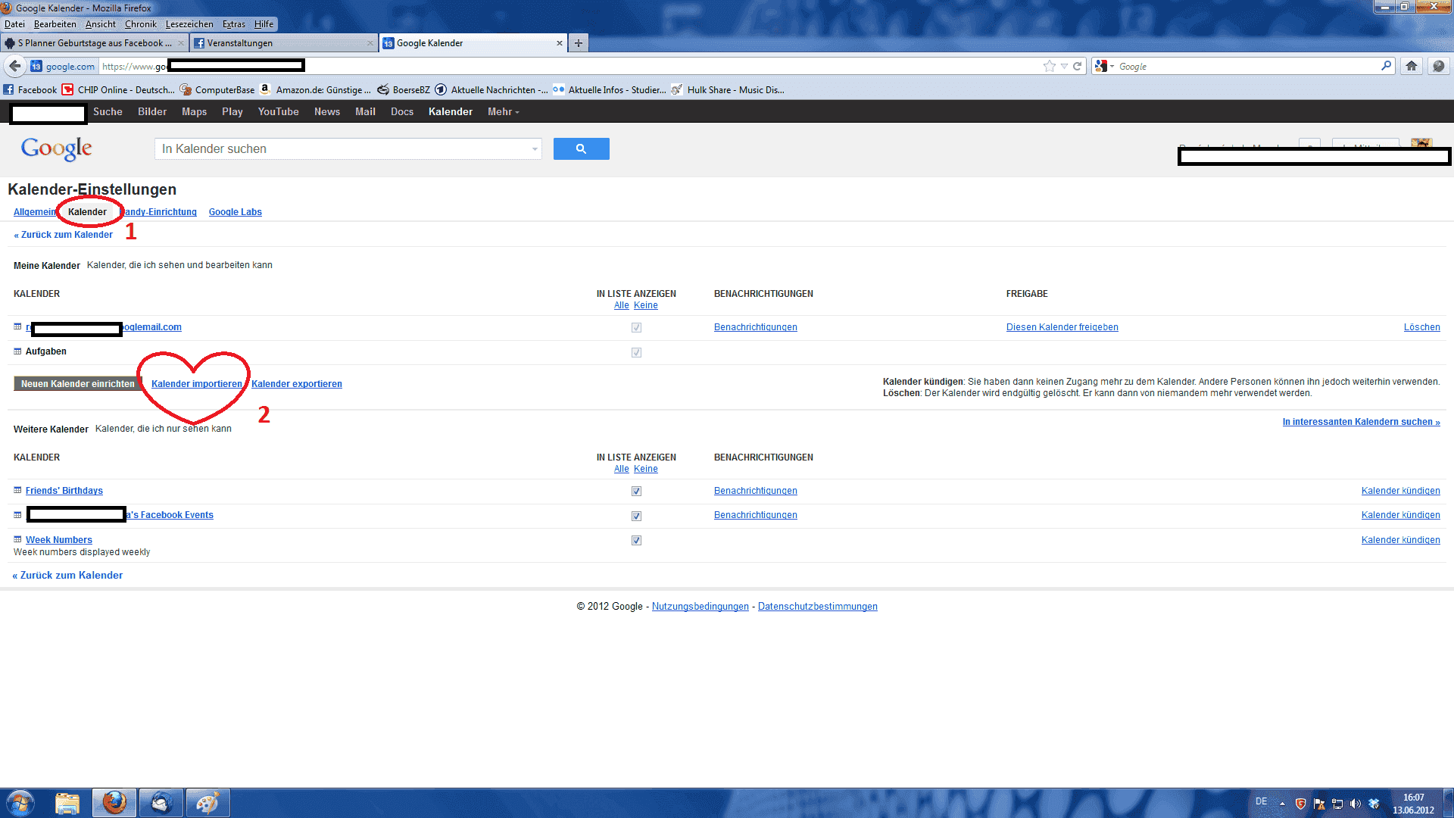The width and height of the screenshot is (1454, 818).
Task: Click the Kalender exportieren link
Action: pyautogui.click(x=297, y=384)
